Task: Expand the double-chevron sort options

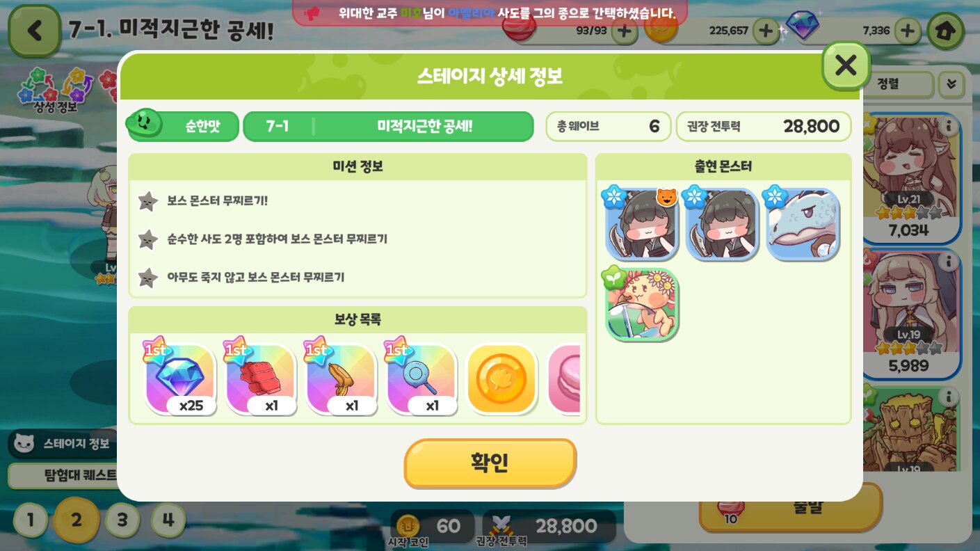Action: coord(951,84)
